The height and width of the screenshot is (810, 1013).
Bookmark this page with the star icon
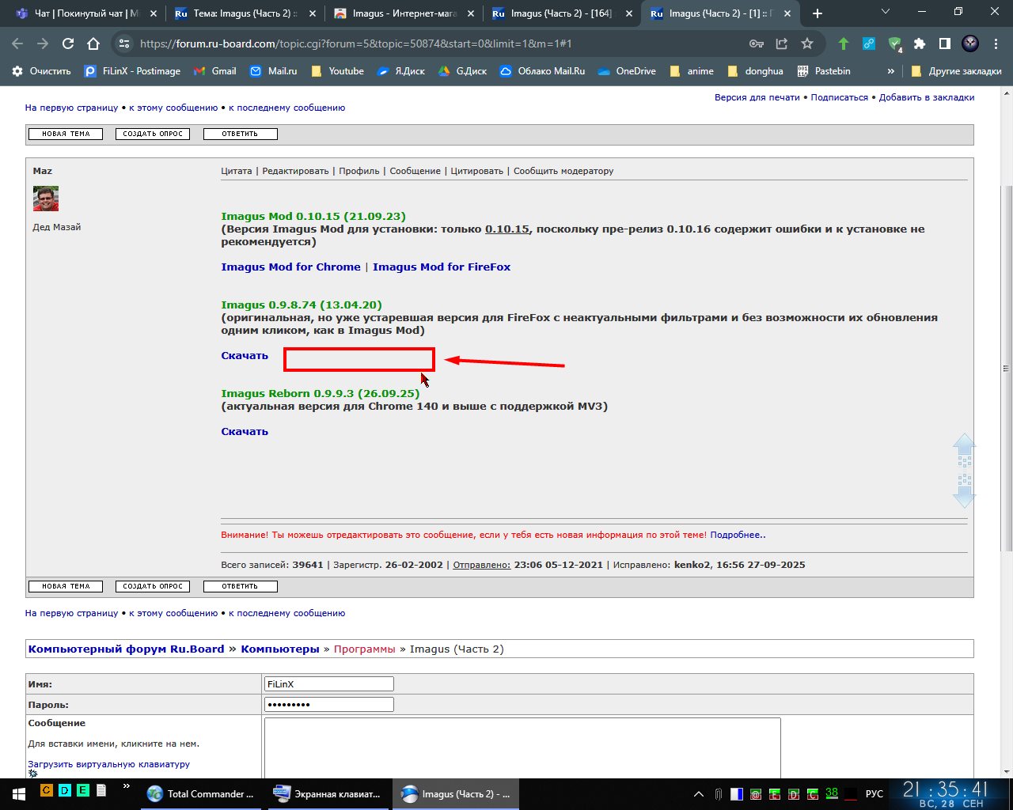tap(806, 44)
